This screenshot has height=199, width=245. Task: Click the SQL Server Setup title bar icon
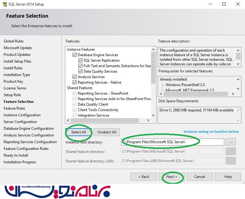pos(5,4)
